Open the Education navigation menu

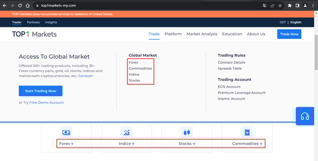pos(232,34)
